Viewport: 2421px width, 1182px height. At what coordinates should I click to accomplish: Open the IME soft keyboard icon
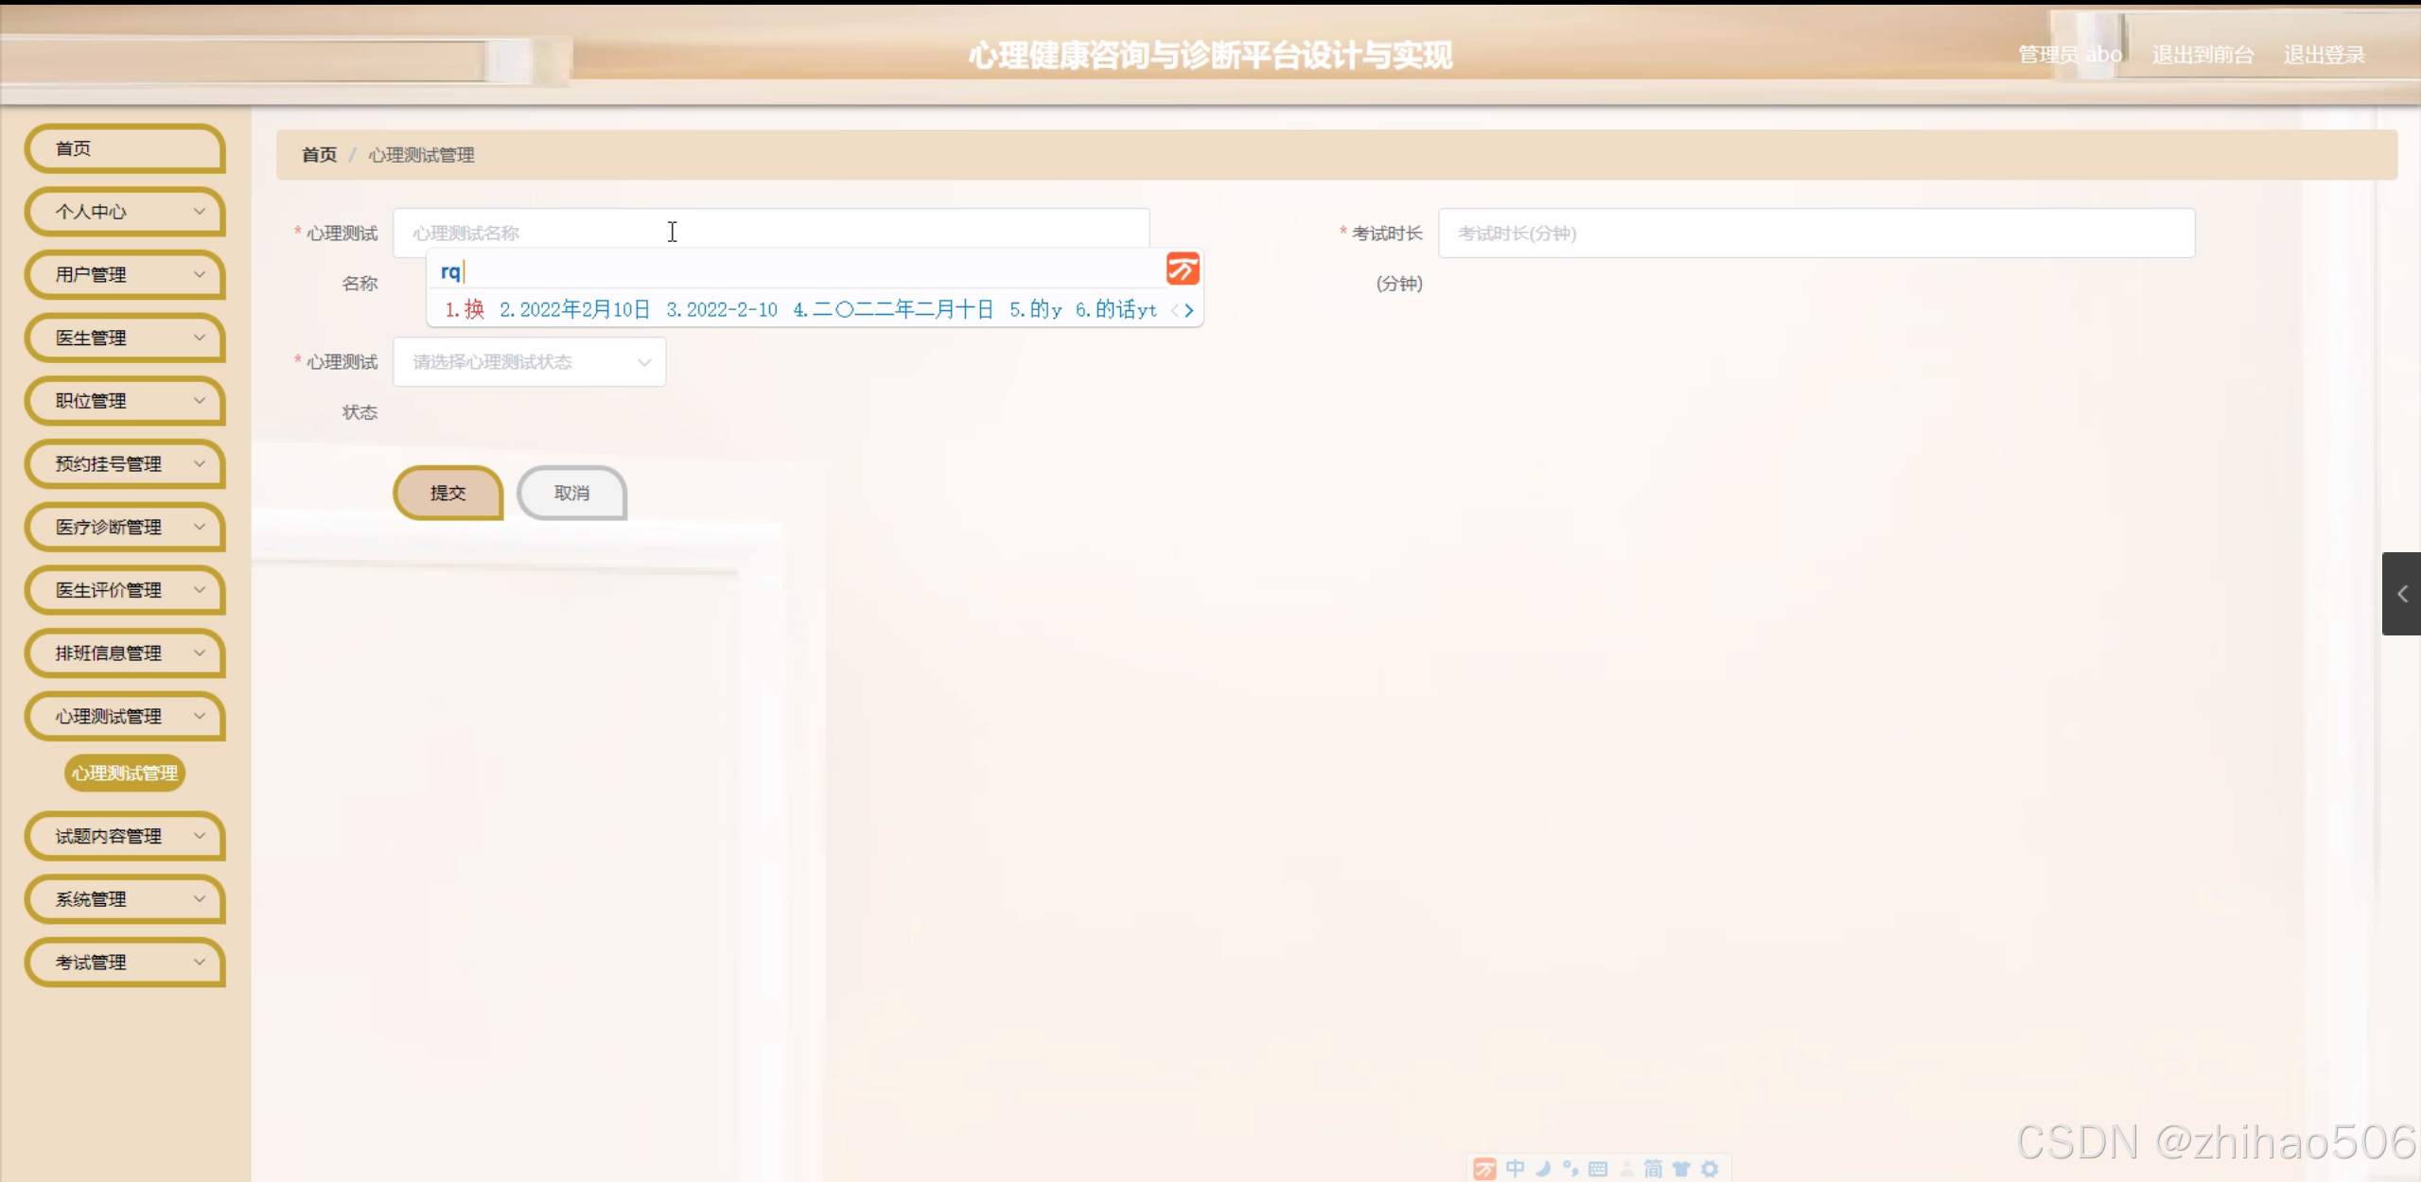(x=1598, y=1169)
